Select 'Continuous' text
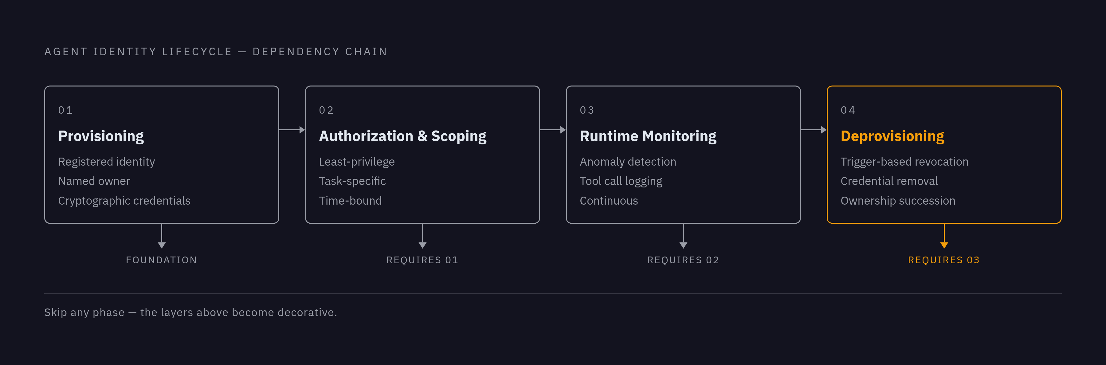Image resolution: width=1106 pixels, height=365 pixels. [609, 201]
